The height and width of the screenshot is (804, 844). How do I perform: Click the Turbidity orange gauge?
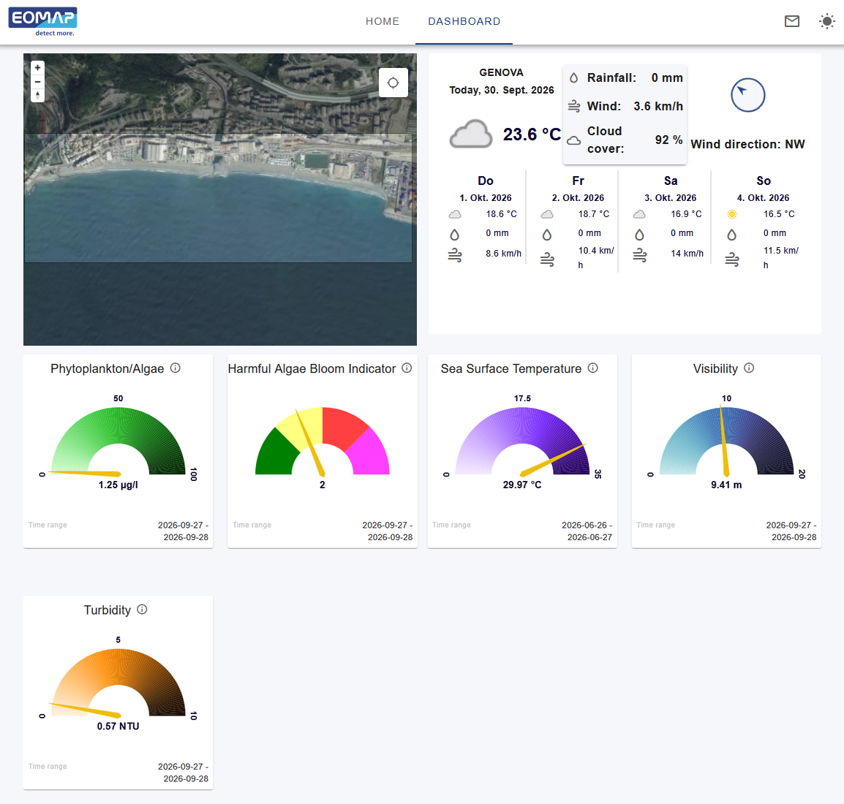click(x=118, y=683)
